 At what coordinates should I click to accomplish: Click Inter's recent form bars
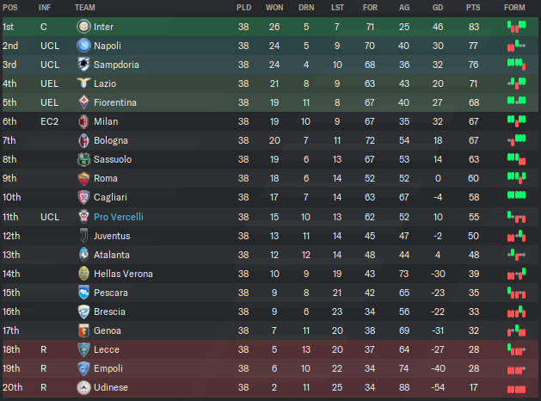517,27
